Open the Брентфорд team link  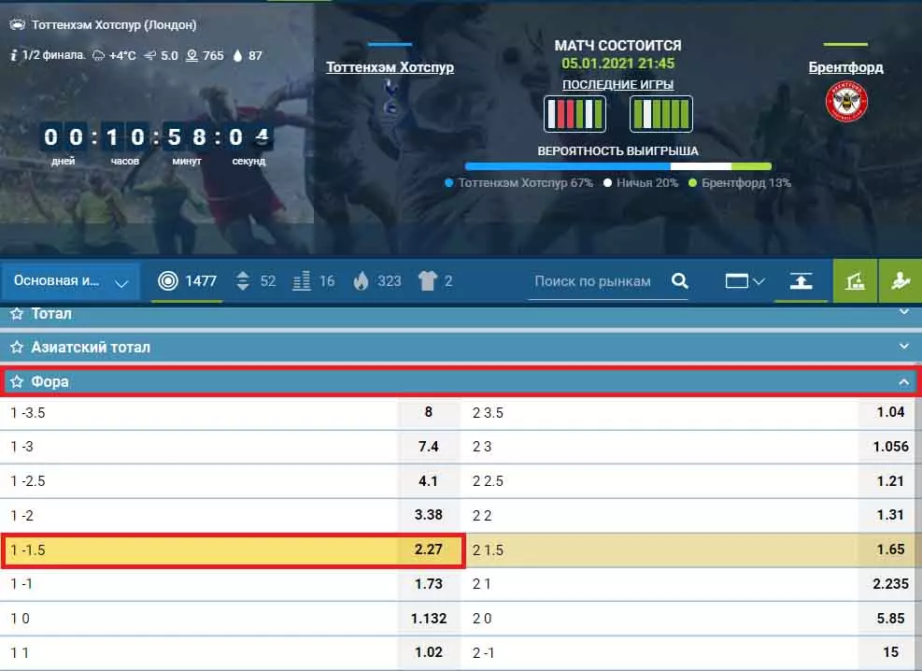[845, 67]
